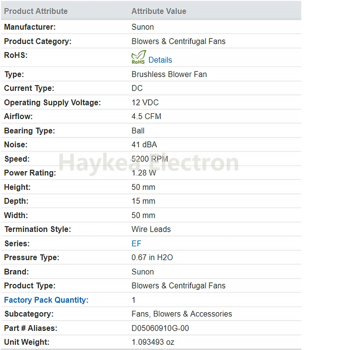The image size is (350, 350).
Task: Click the 5200 RPM speed value
Action: click(x=150, y=159)
